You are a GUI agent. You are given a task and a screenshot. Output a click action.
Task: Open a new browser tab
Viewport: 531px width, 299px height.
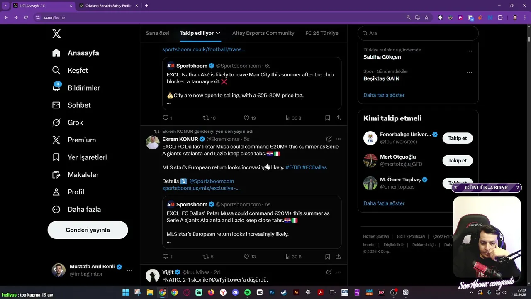[x=146, y=6]
